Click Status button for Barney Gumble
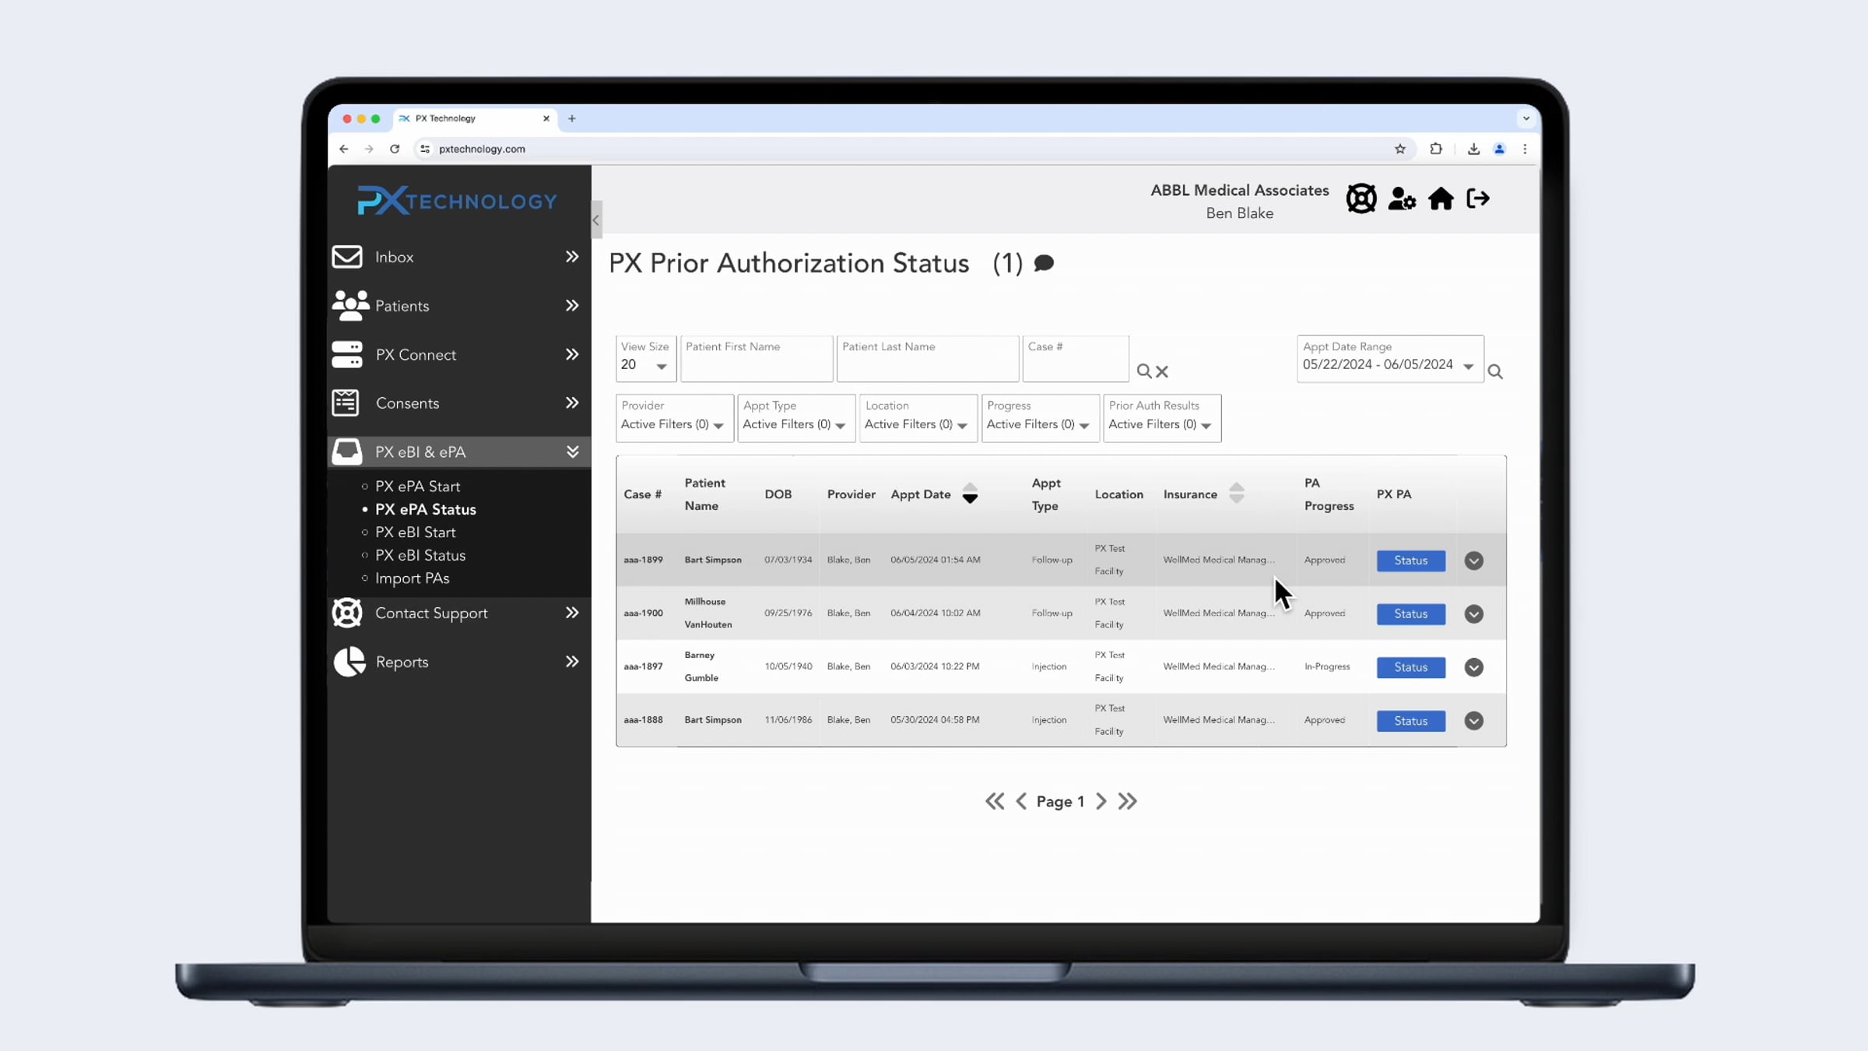 coord(1410,667)
